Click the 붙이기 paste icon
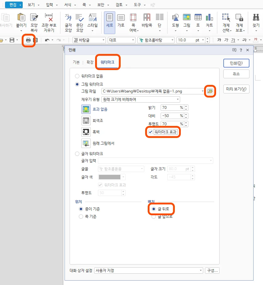263x285 pixels. pos(21,17)
